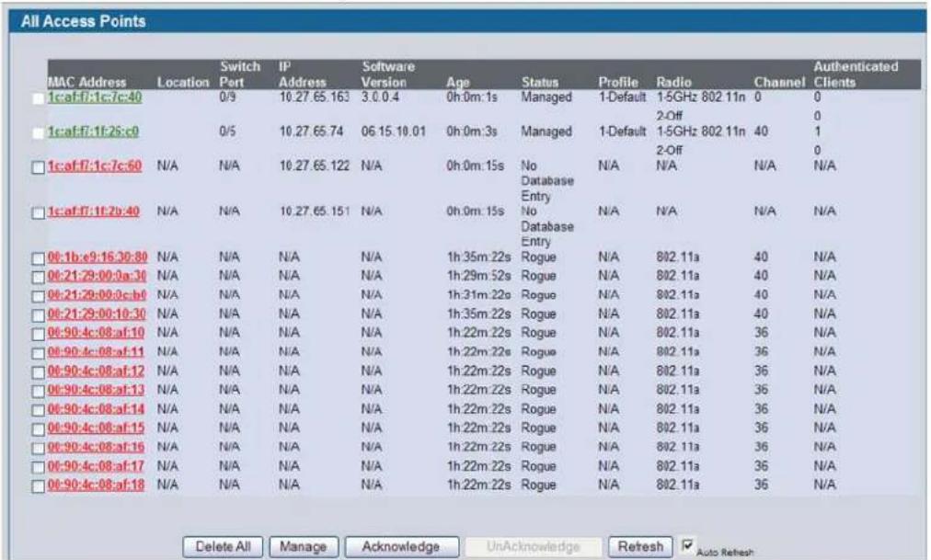
Task: View details of 00:21:29:00:0a:30
Action: 97,275
